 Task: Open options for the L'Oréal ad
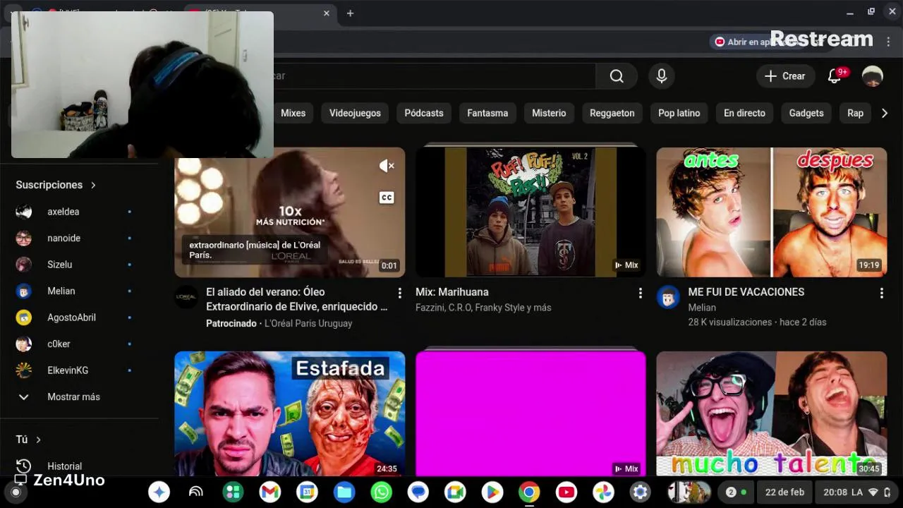tap(399, 293)
